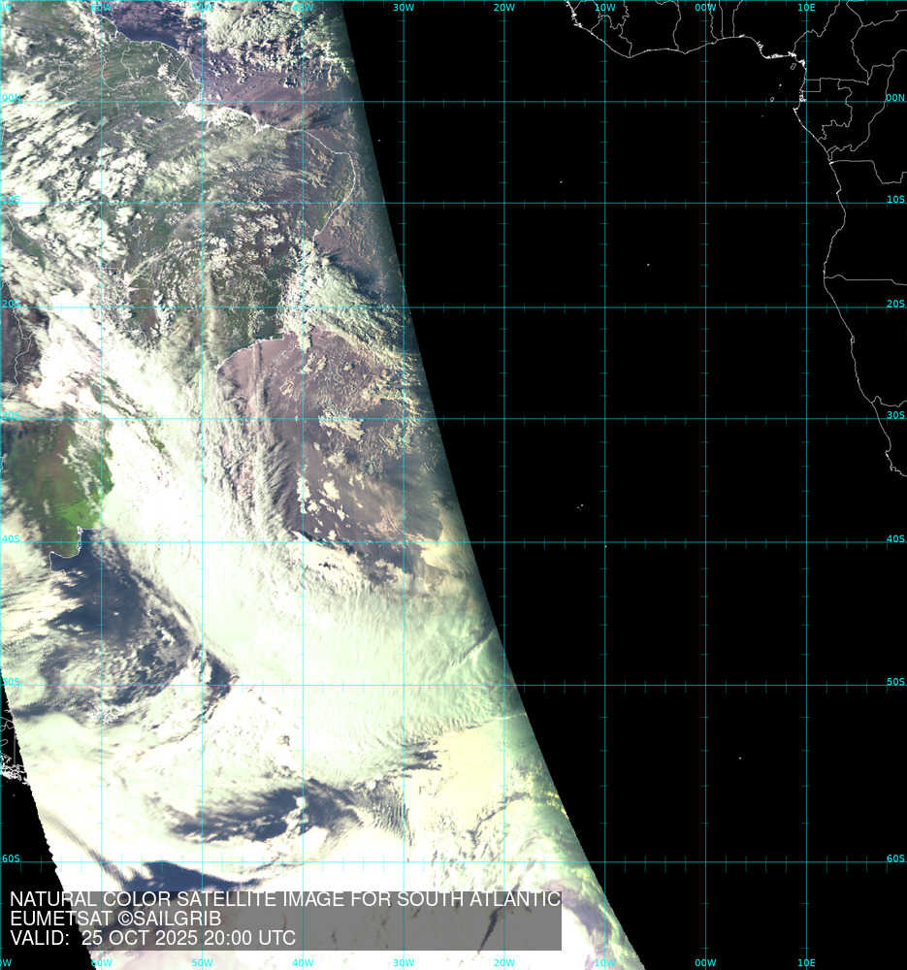Image resolution: width=907 pixels, height=970 pixels.
Task: Click the 20S latitude label on the left edge
Action: click(10, 304)
